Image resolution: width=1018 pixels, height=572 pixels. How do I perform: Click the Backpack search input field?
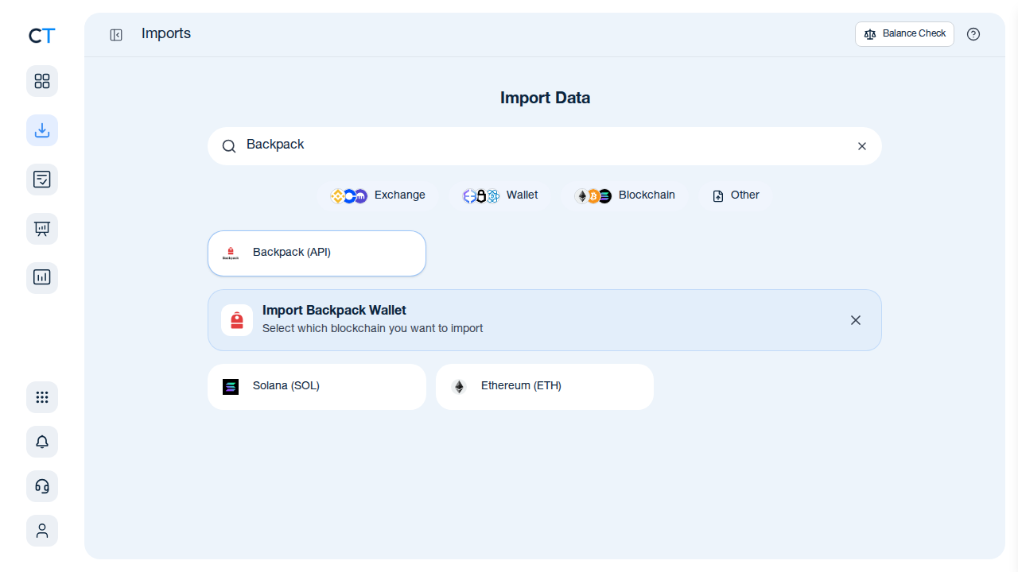tap(545, 146)
